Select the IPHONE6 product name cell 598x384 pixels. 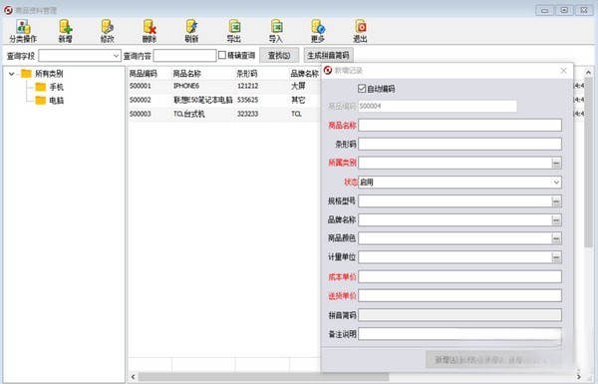point(186,86)
